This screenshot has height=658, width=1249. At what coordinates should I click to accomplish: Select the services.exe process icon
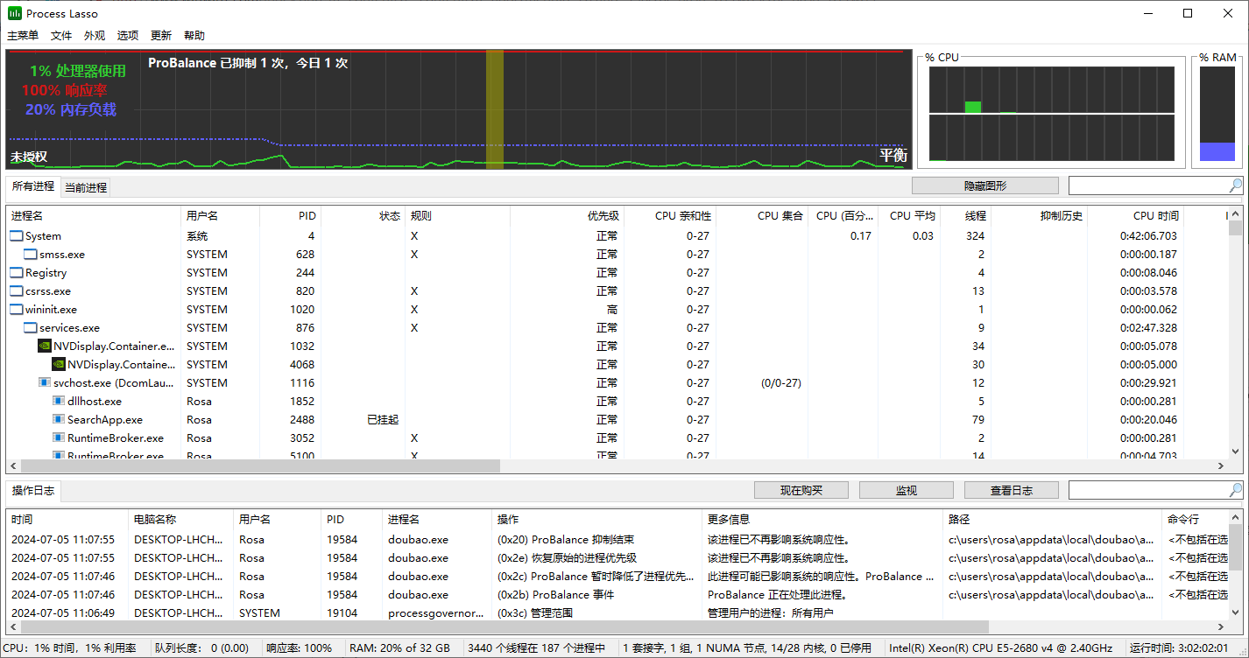31,328
